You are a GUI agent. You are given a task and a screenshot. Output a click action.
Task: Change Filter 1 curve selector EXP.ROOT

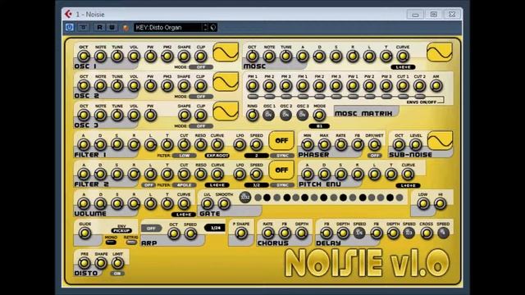217,156
